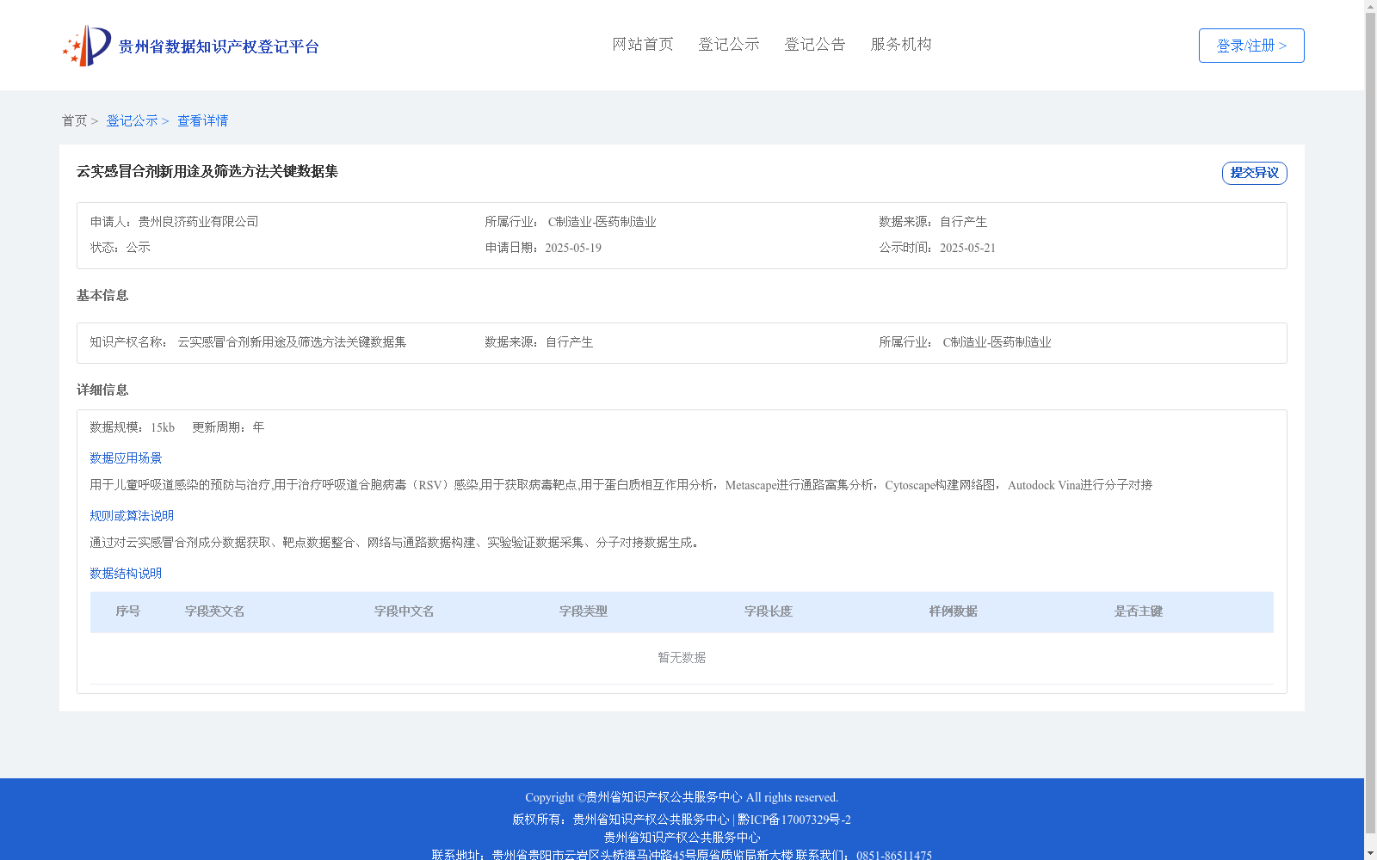This screenshot has width=1377, height=860.
Task: Click 通过对云实感冒合剂成分数据获取 description
Action: point(394,543)
